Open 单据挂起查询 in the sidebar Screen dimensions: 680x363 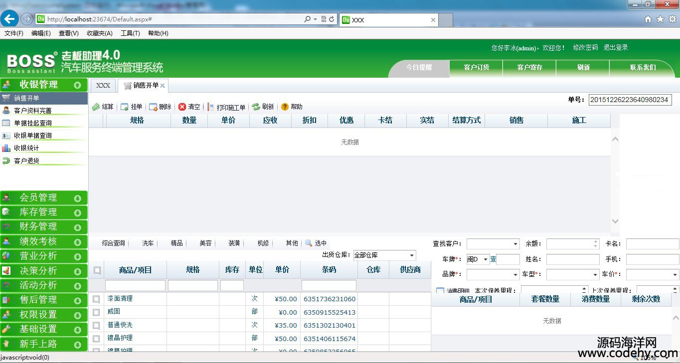point(44,123)
